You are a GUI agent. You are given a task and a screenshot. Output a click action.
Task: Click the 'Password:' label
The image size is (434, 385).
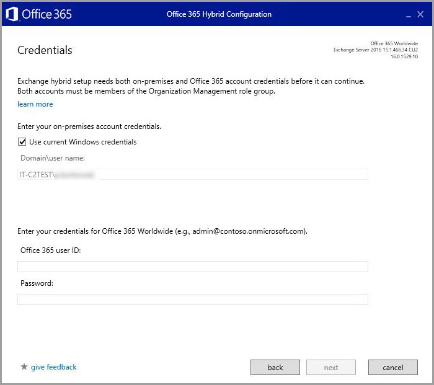click(37, 283)
